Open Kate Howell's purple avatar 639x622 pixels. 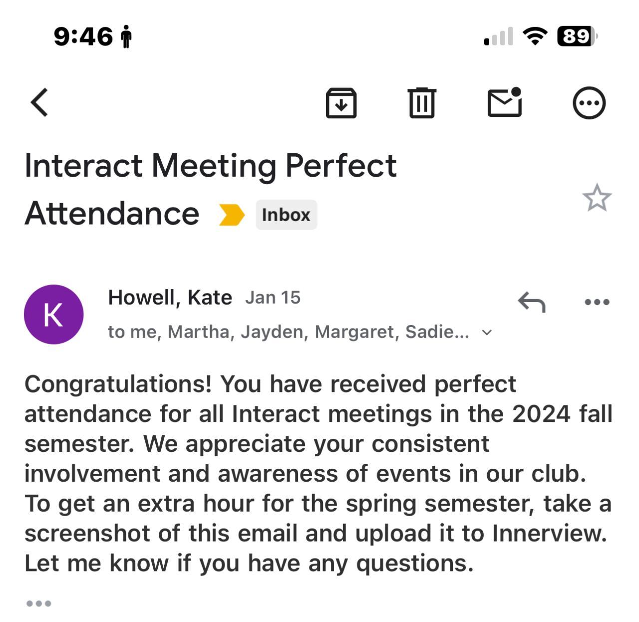pyautogui.click(x=53, y=314)
